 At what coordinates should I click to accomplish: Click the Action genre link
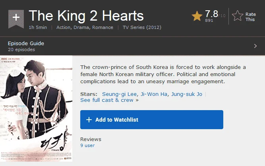64,27
